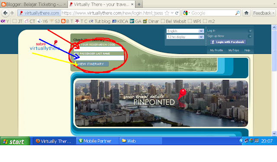Switch to Mobile Partner taskbar button

[x=97, y=141]
